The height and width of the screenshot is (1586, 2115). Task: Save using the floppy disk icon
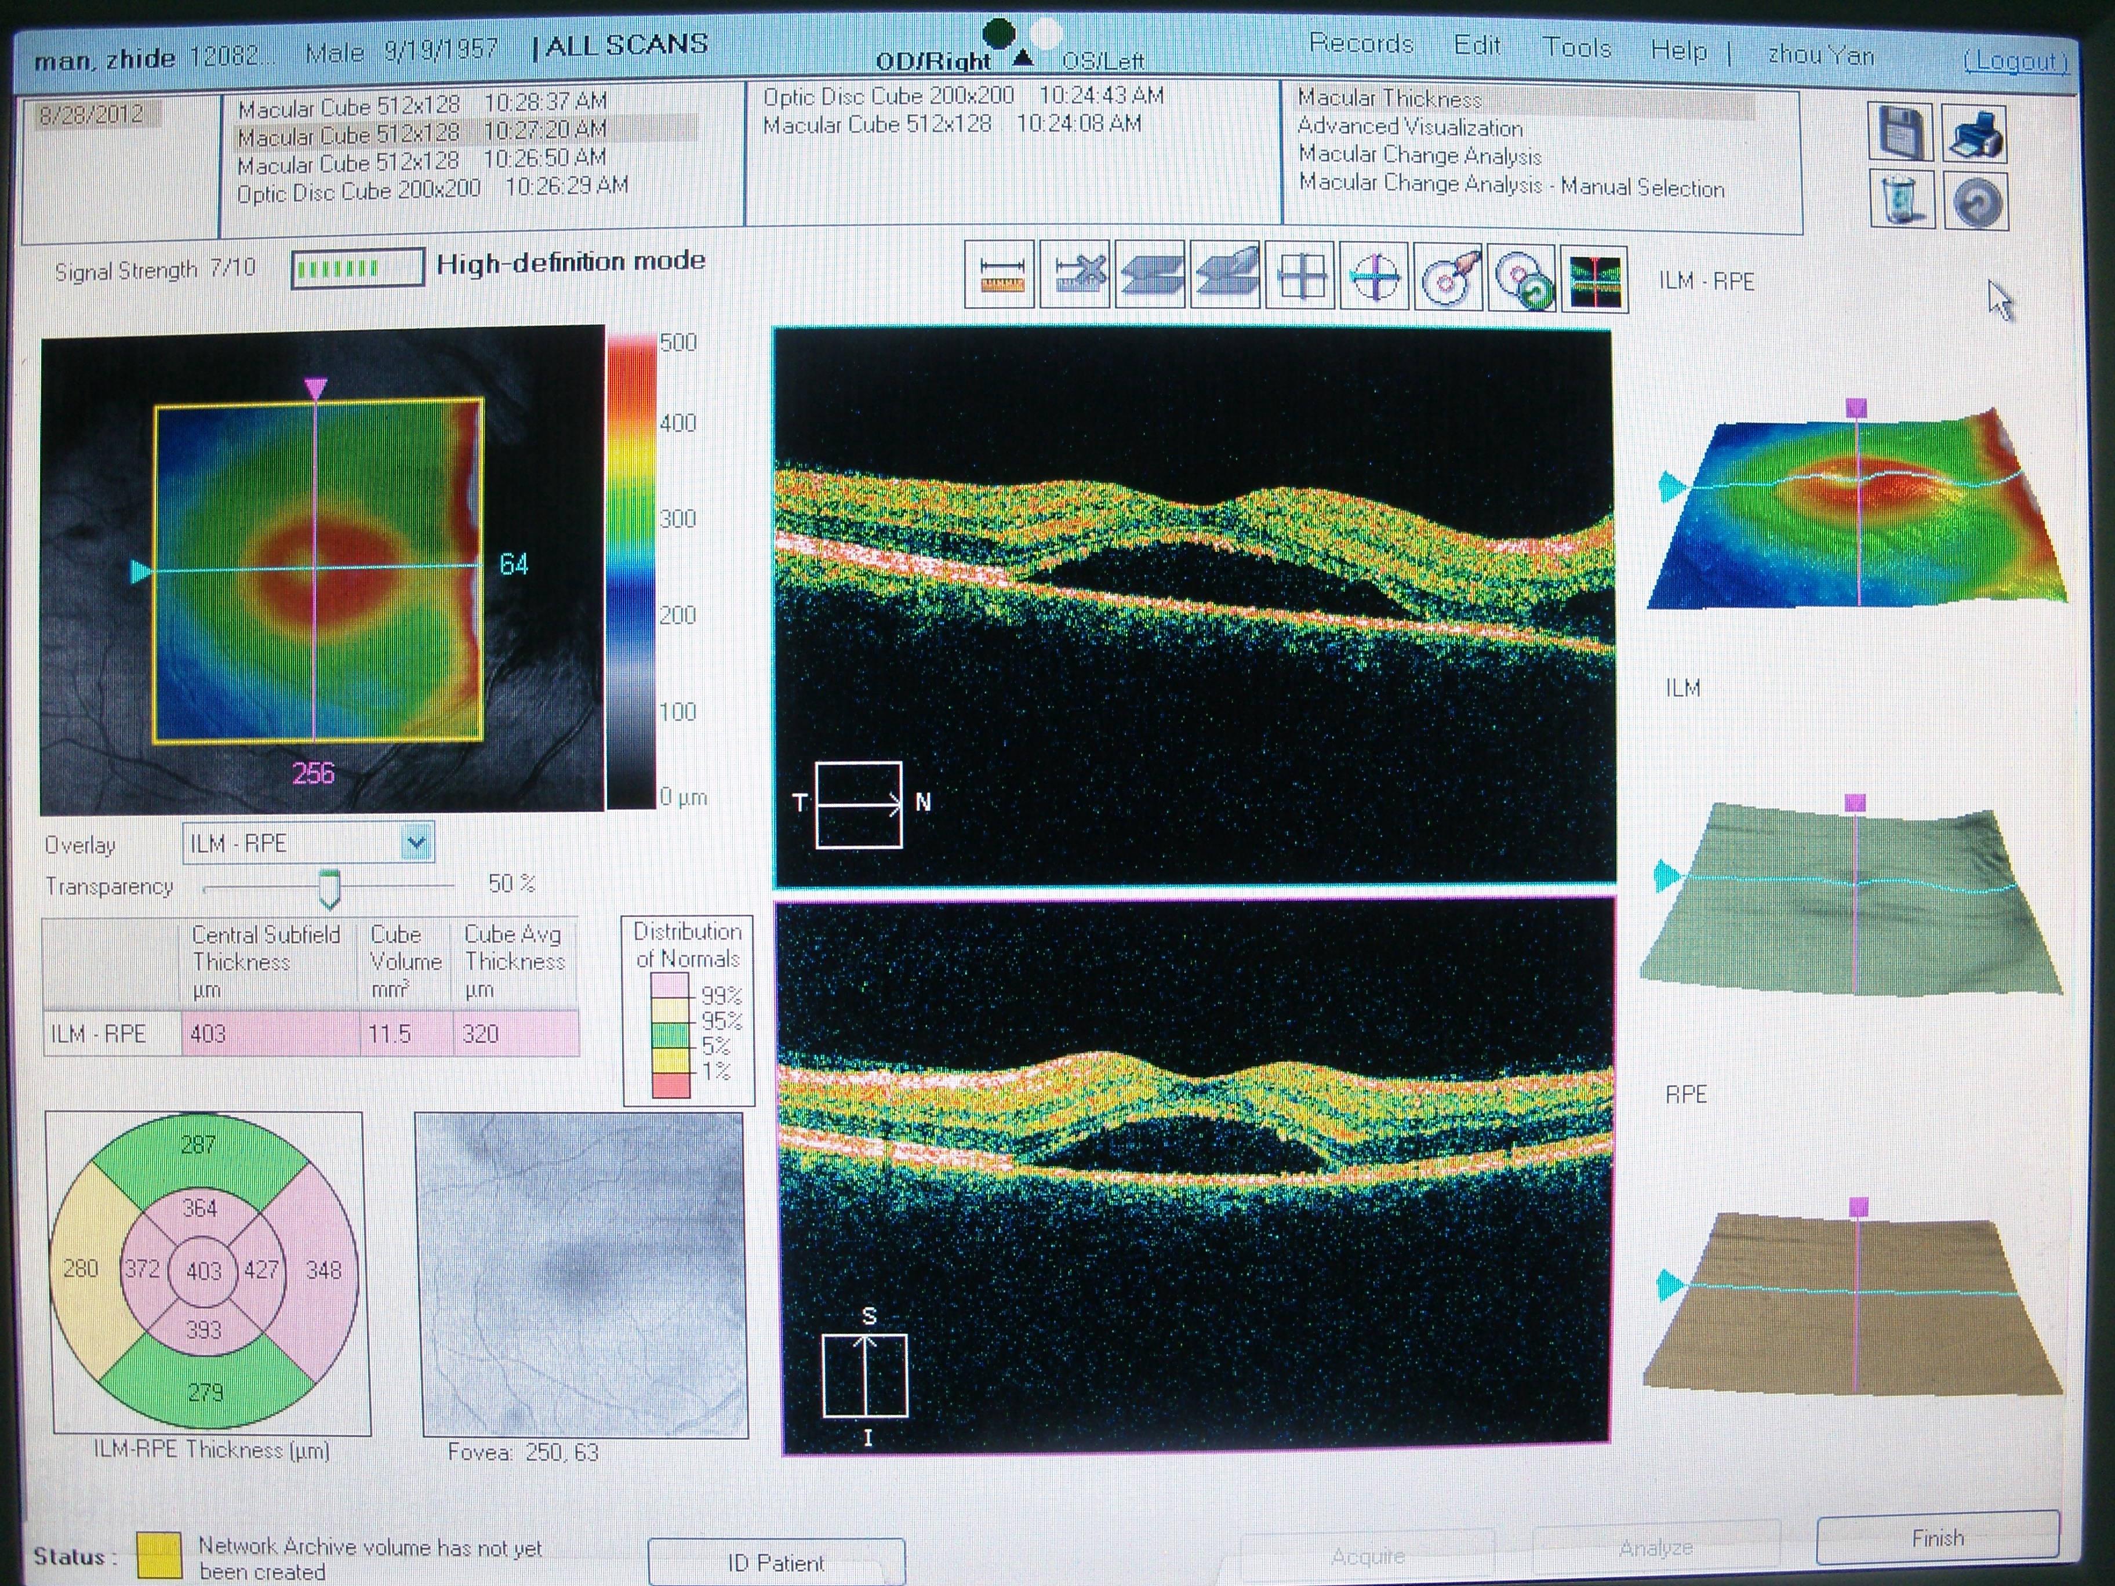[x=1901, y=131]
